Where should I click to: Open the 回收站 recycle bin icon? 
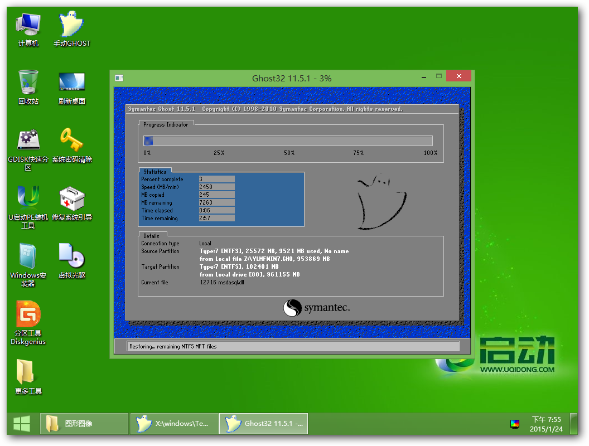[28, 88]
